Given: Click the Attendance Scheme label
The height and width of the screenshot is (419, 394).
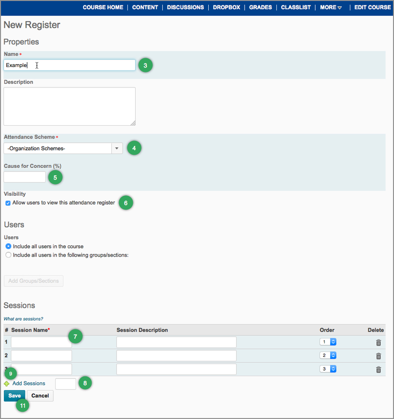Looking at the screenshot, I should [29, 137].
